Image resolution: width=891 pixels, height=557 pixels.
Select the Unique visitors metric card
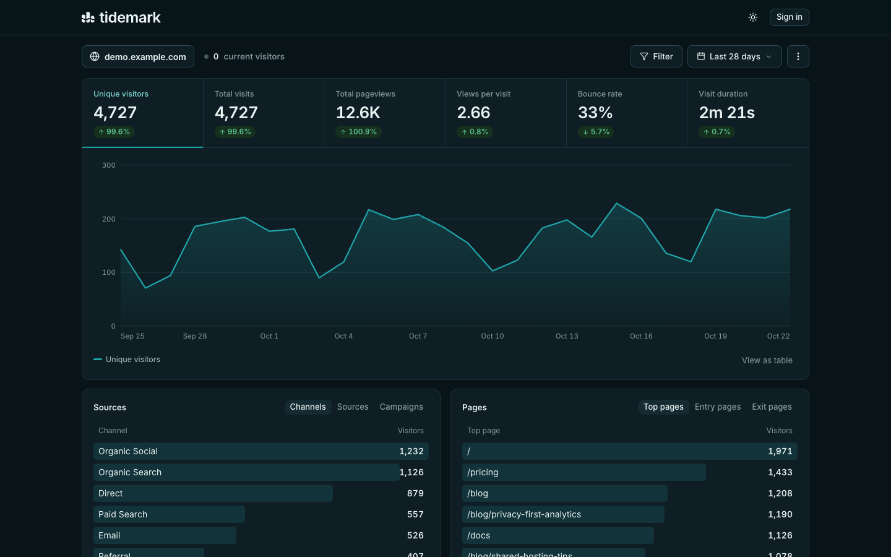[x=142, y=113]
